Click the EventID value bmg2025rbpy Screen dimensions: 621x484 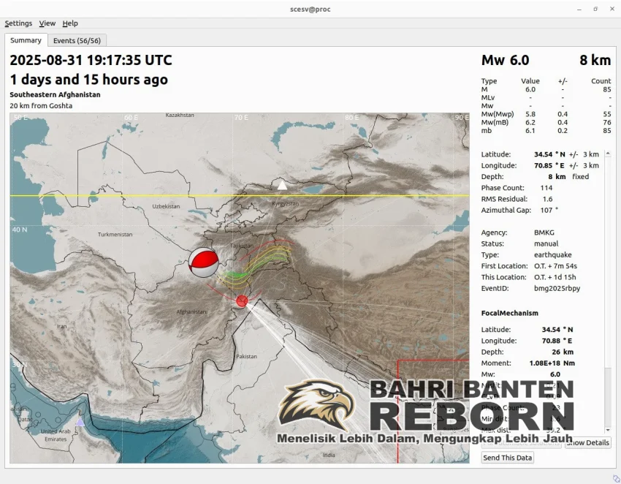pos(557,288)
